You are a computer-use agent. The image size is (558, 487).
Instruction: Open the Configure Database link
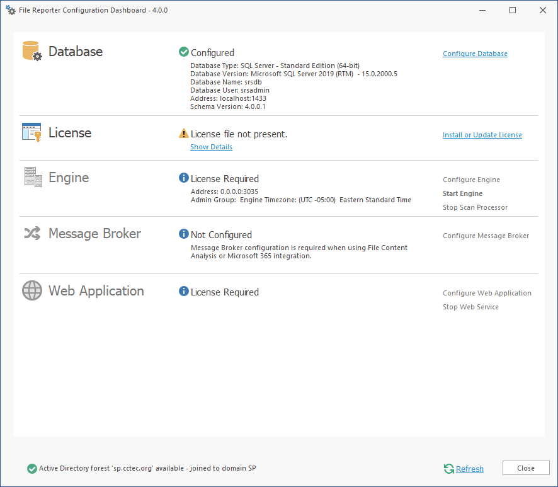point(475,54)
